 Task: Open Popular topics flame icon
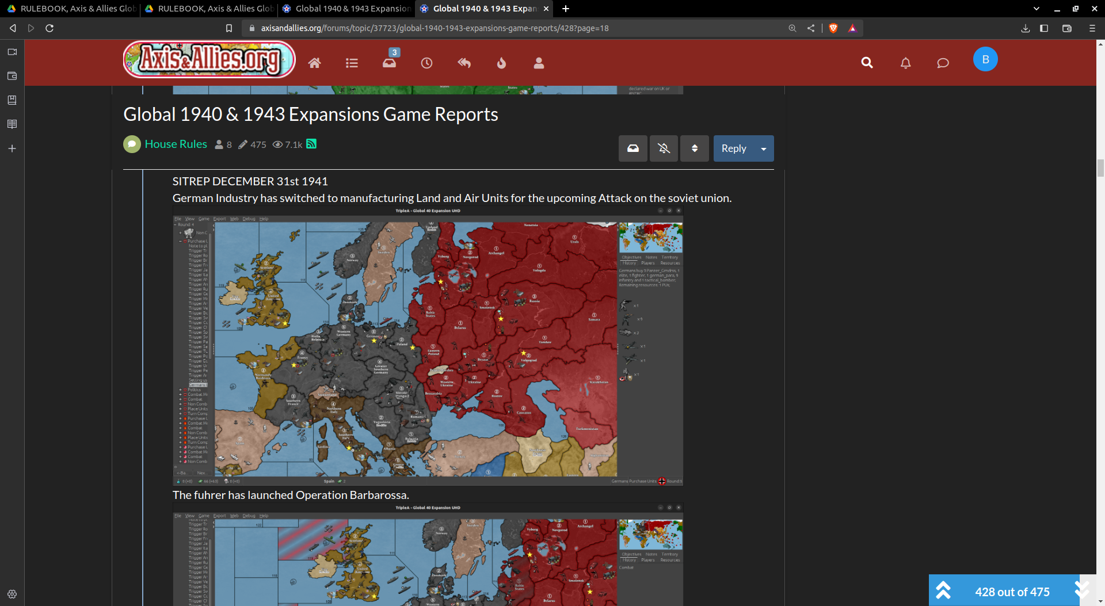point(501,63)
